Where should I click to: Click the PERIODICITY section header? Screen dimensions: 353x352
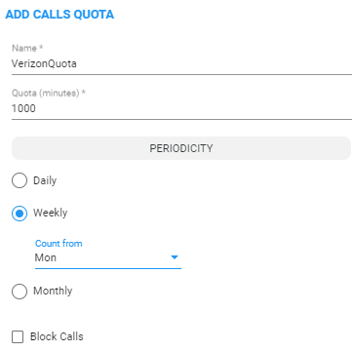point(181,148)
